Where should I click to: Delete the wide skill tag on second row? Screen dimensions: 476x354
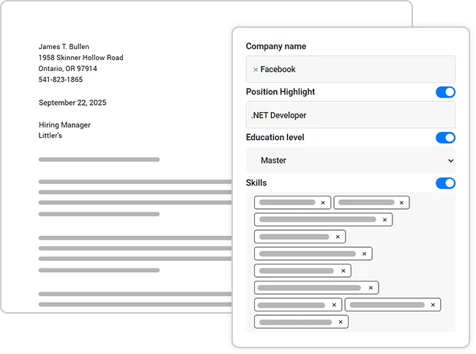pyautogui.click(x=384, y=220)
